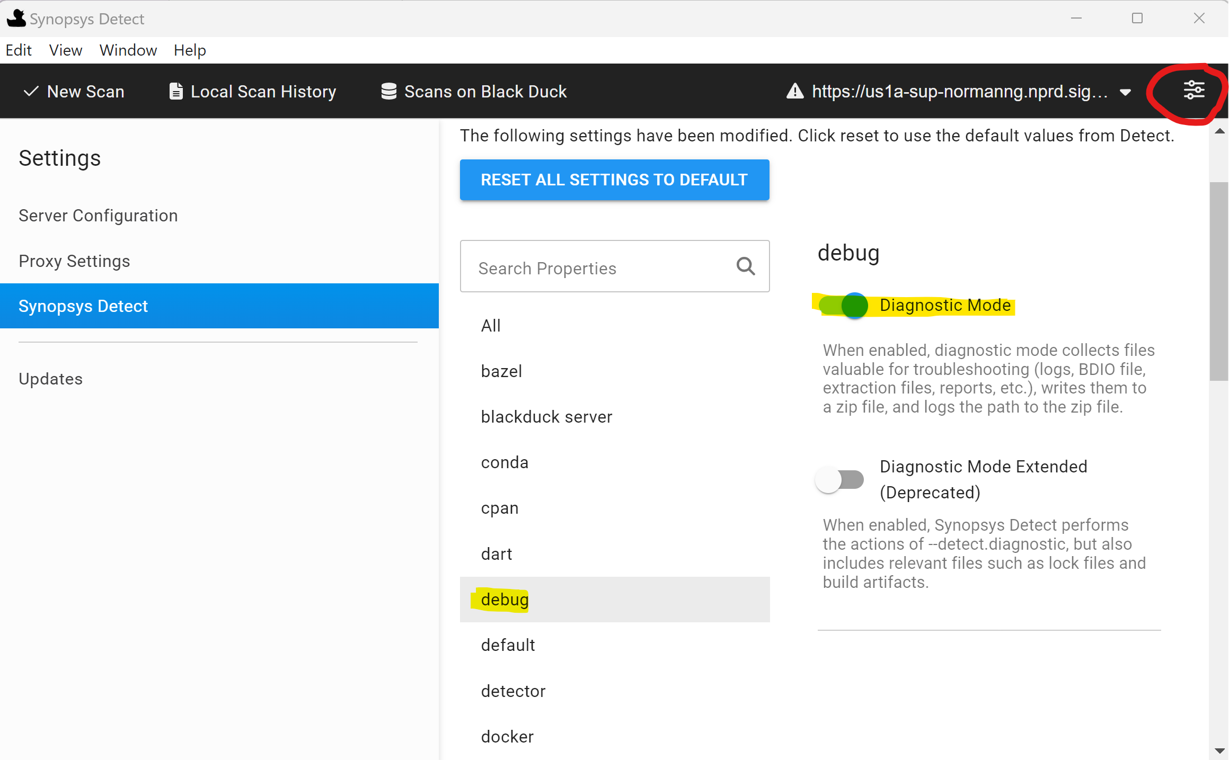
Task: Click the search magnifier icon
Action: pyautogui.click(x=745, y=266)
